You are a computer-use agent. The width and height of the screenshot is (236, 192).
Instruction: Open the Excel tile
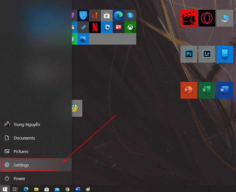(x=207, y=90)
